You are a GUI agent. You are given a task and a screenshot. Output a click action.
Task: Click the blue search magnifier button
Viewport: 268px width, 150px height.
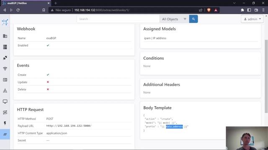193,19
